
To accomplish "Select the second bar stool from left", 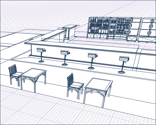I will pyautogui.click(x=65, y=58).
